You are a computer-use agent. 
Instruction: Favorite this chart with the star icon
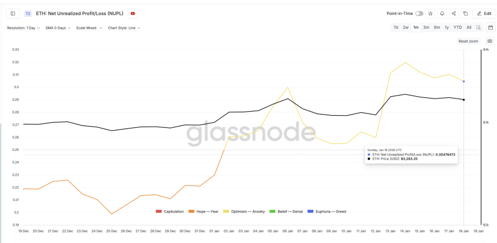click(430, 13)
